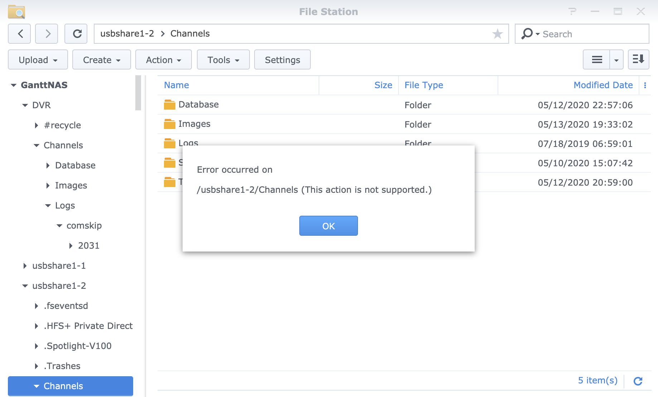658x397 pixels.
Task: Add the Channels path to favorites with the star
Action: (497, 34)
